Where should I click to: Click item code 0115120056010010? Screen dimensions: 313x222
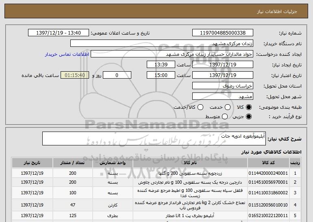coord(268,205)
